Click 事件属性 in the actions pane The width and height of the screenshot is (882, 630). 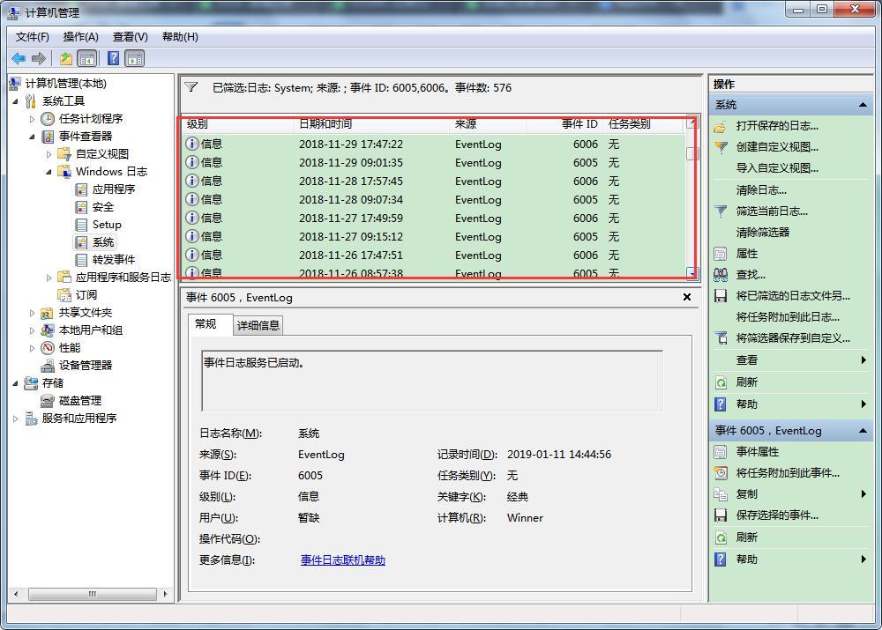pos(757,452)
